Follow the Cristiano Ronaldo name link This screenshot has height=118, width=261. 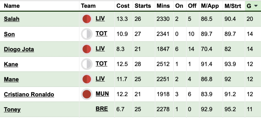29,94
